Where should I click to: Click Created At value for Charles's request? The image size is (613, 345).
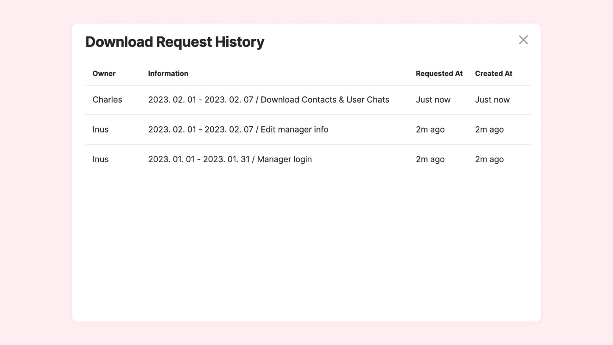click(x=492, y=100)
